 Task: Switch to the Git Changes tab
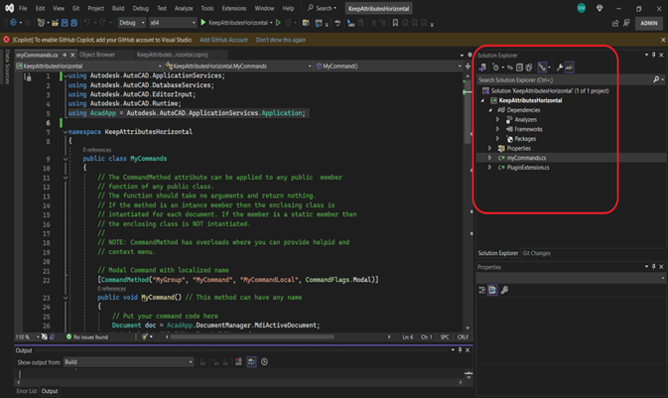(x=536, y=253)
